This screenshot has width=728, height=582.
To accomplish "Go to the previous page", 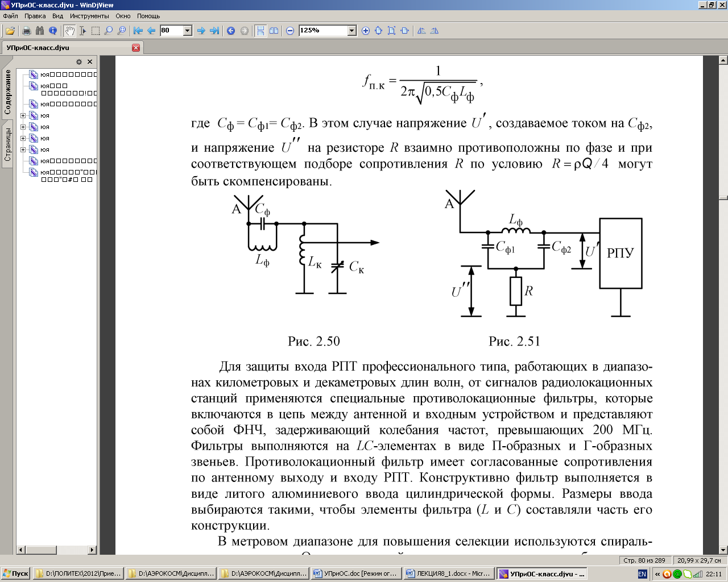I will (x=151, y=31).
